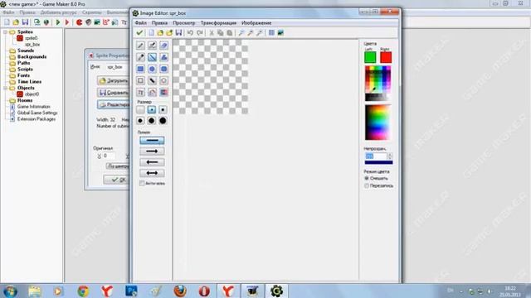Select the Polygon tool

pyautogui.click(x=163, y=57)
